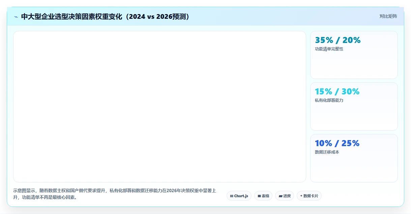411x214 pixels.
Task: Click the 10% / 25% value
Action: (337, 143)
